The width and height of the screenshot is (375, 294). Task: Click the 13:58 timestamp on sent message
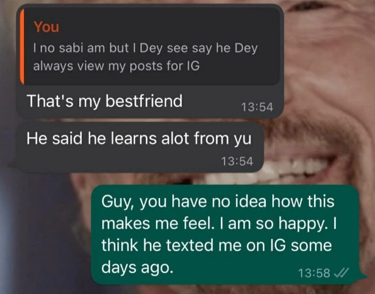314,273
